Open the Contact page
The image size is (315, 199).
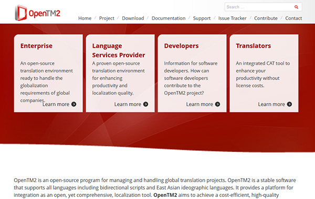pos(293,18)
